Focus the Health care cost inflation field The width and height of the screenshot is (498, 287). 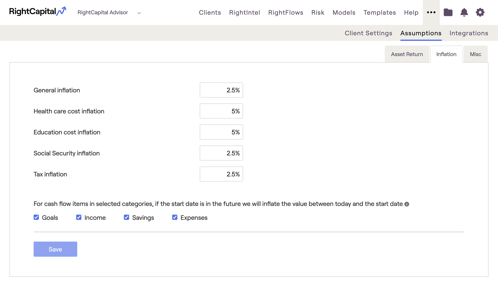pyautogui.click(x=221, y=111)
